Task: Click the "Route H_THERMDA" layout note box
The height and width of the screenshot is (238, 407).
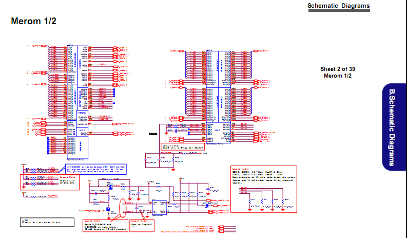Action: [105, 226]
